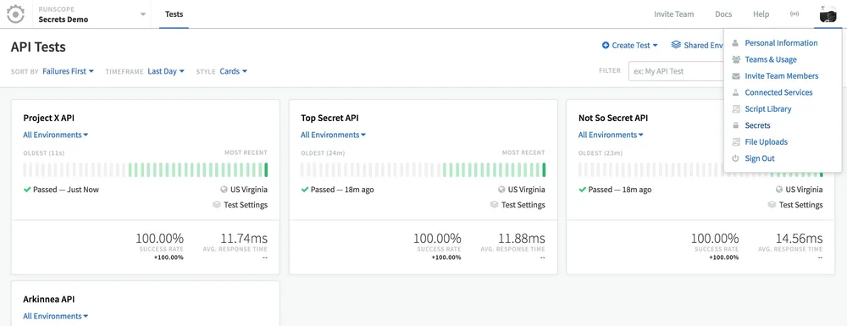Select Teams & Usage from the menu

tap(770, 59)
